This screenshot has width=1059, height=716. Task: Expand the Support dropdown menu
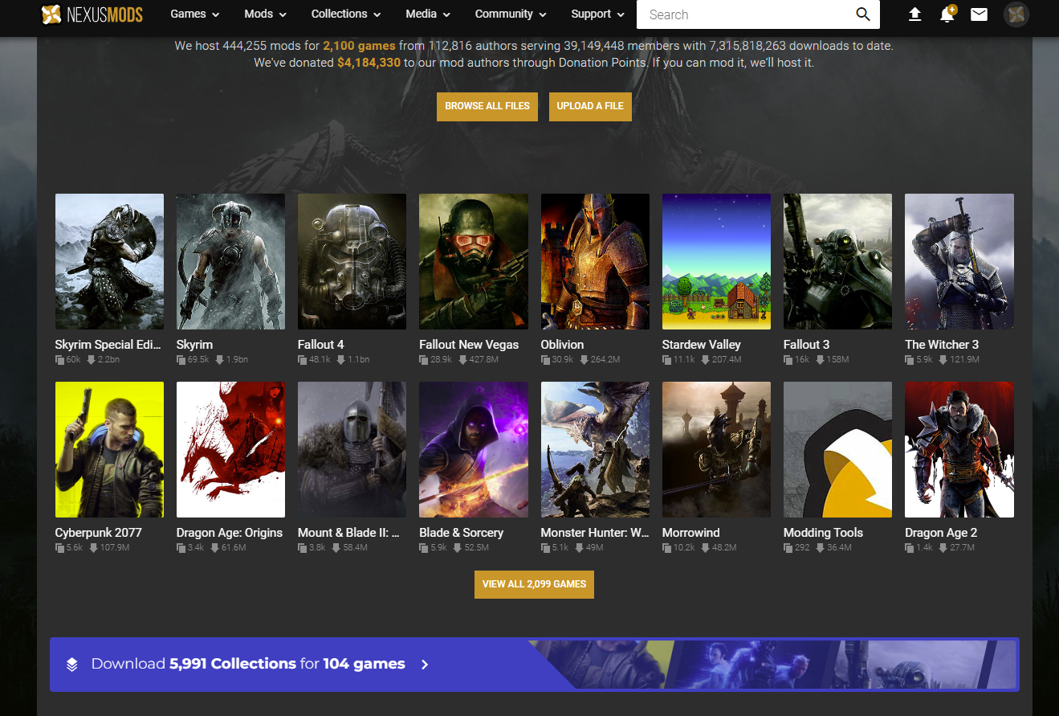(598, 14)
